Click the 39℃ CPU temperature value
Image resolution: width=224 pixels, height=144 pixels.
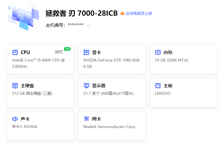coord(59,52)
